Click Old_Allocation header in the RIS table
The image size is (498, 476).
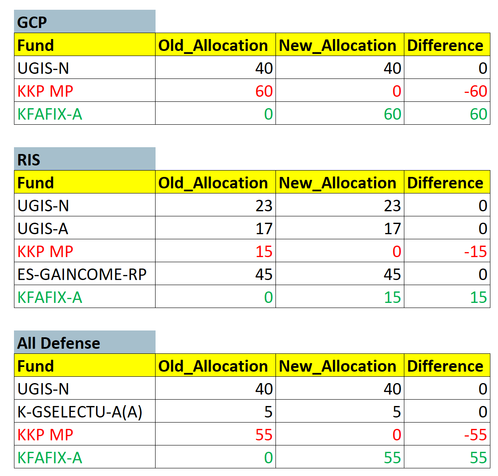pyautogui.click(x=215, y=183)
